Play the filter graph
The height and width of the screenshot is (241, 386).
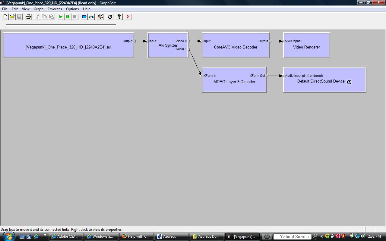point(61,17)
